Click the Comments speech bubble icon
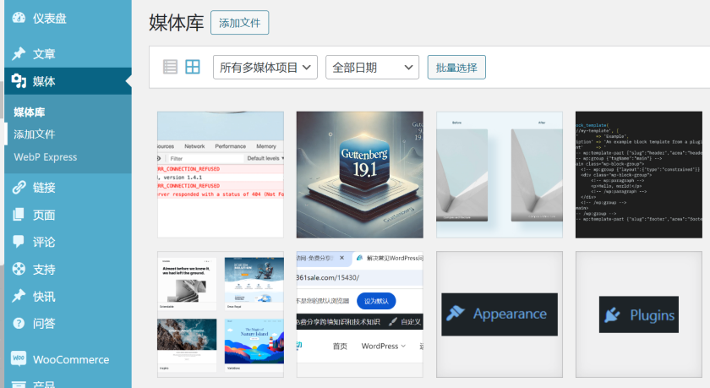The width and height of the screenshot is (710, 388). tap(19, 241)
